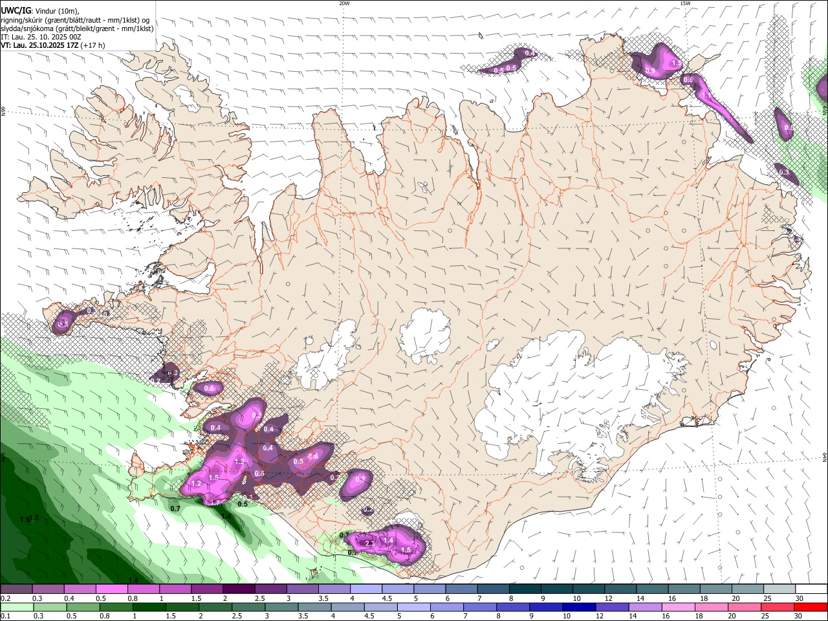828x621 pixels.
Task: Click the '1.7' precipitation value on map
Action: pos(215,503)
